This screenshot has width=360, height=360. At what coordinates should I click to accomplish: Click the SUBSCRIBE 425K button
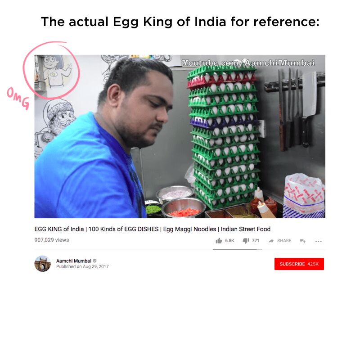tap(299, 264)
